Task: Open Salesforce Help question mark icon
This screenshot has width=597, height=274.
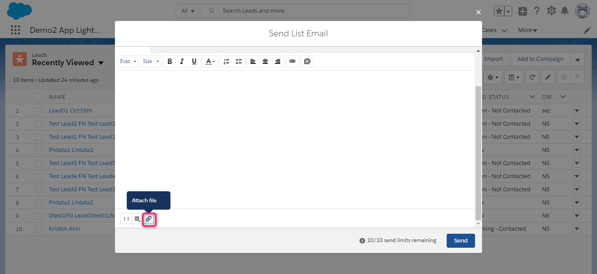Action: pos(537,11)
